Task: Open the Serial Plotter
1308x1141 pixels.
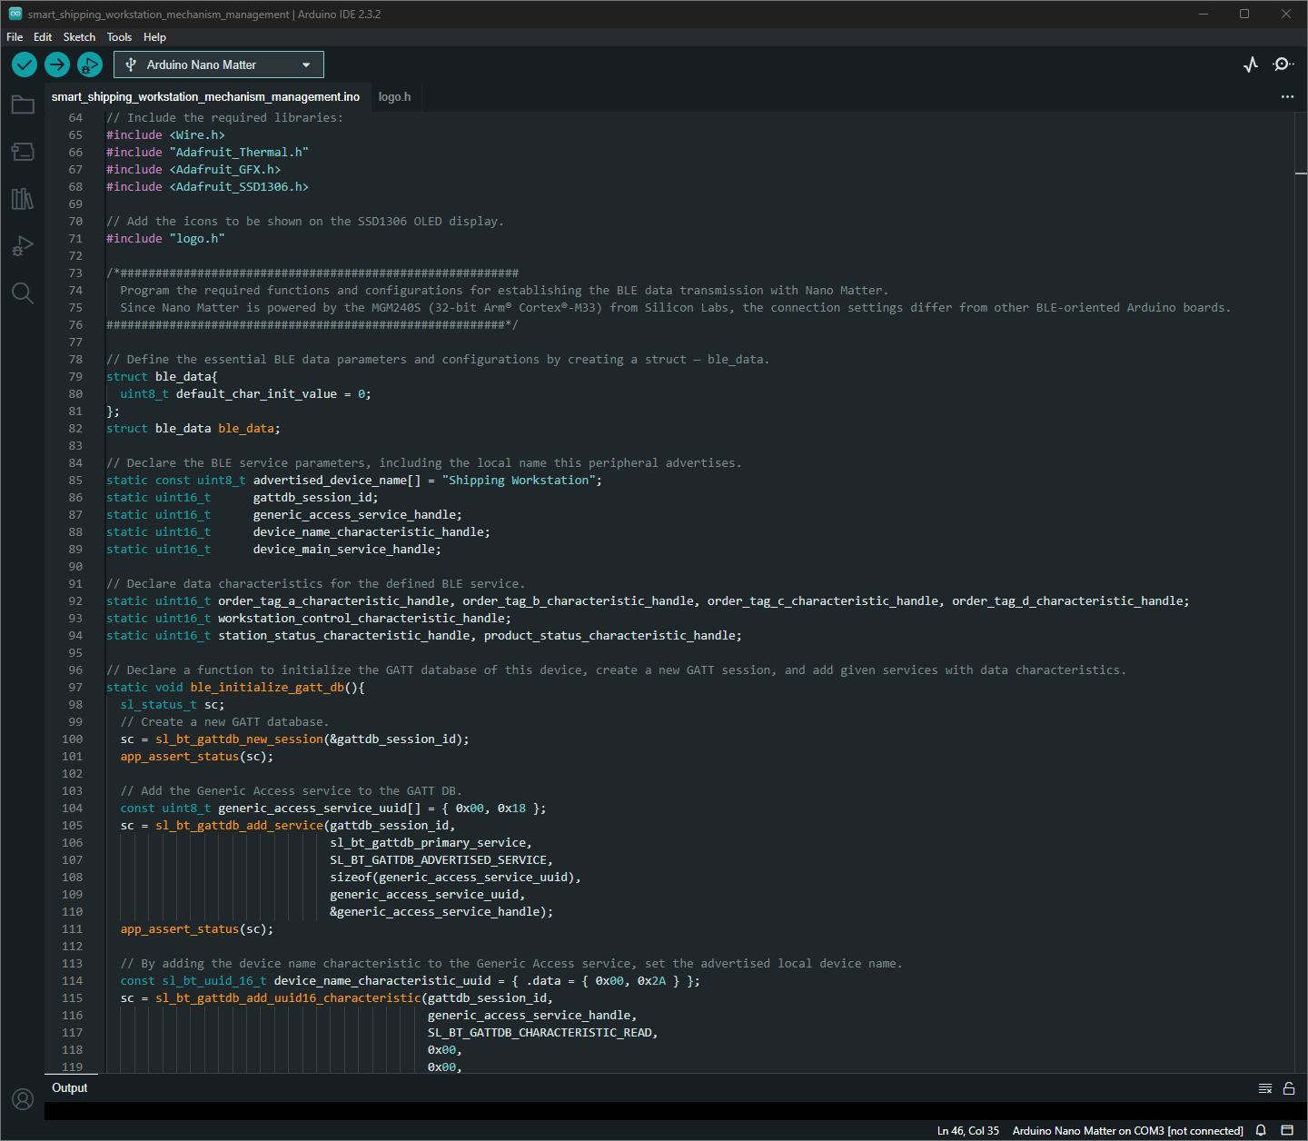Action: (x=1251, y=64)
